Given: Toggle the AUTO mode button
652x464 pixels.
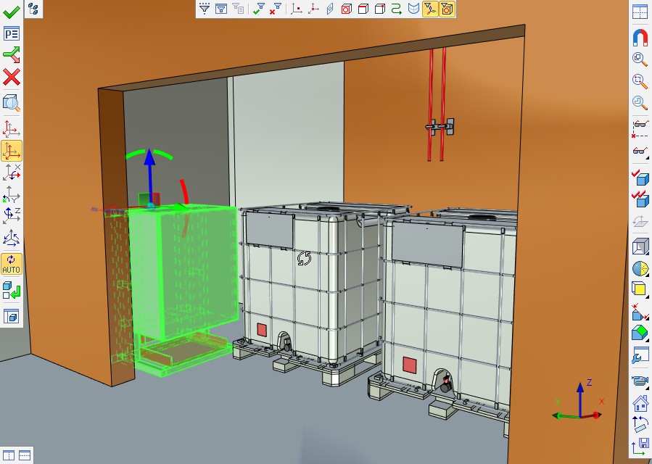Looking at the screenshot, I should (11, 265).
